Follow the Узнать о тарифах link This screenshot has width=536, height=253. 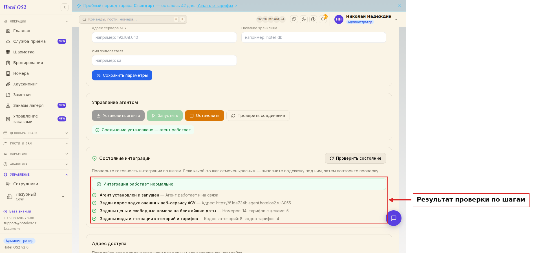[x=215, y=6]
